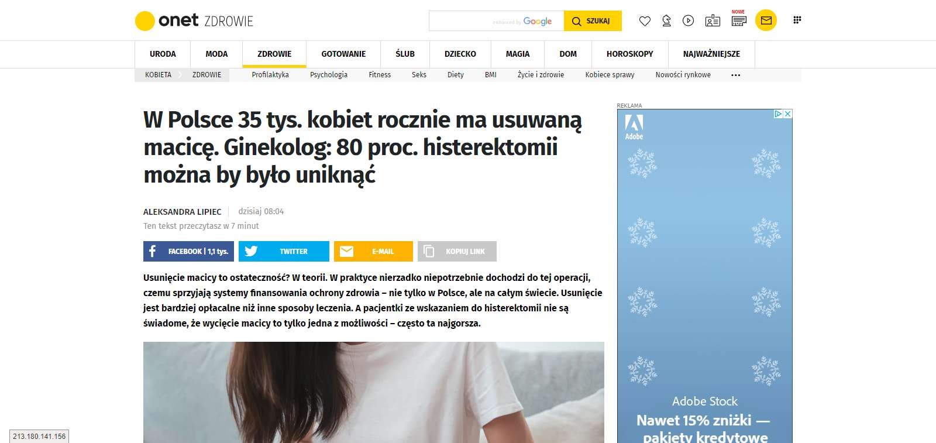Select the ZDROWIE main tab
This screenshot has height=443, width=936.
[274, 54]
